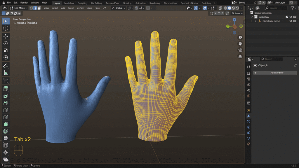
Task: Click the Z axis on navigation gizmo
Action: pos(234,20)
